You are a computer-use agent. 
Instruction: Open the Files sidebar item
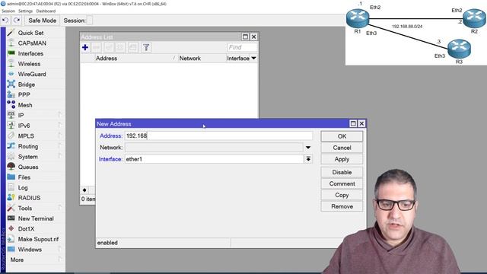tap(24, 177)
